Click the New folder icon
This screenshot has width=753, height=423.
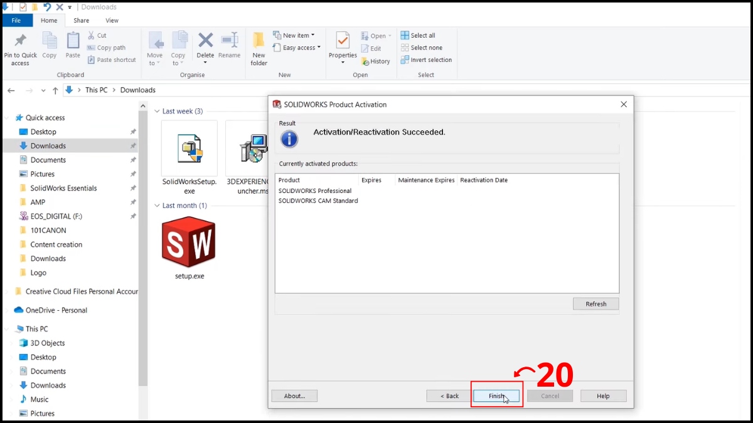click(x=259, y=41)
